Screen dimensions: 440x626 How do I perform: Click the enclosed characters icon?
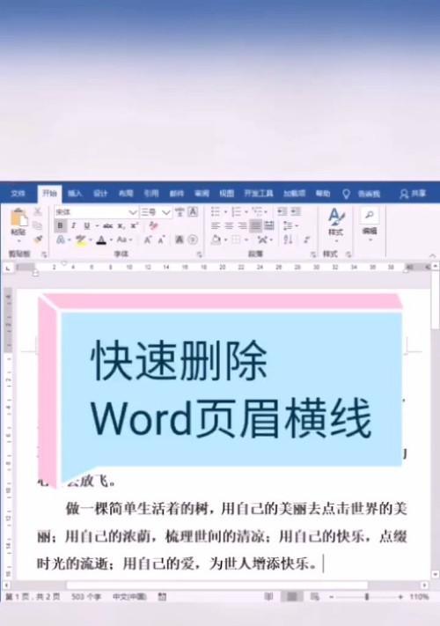[x=193, y=239]
